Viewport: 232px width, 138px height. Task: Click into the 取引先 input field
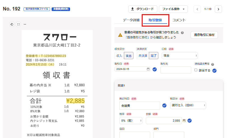tap(176, 70)
